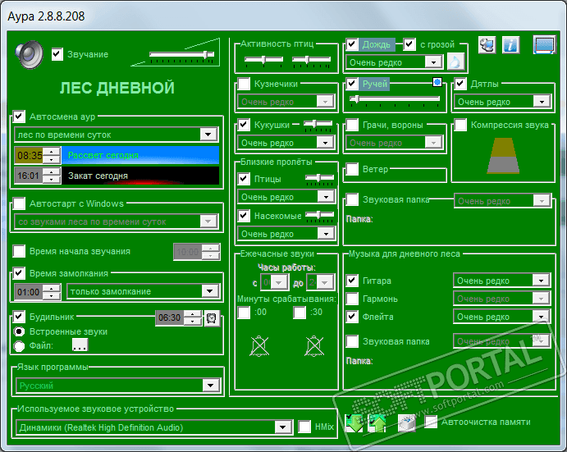
Task: Click the ЛЕС ДНЕВНОЙ title text
Action: [117, 88]
